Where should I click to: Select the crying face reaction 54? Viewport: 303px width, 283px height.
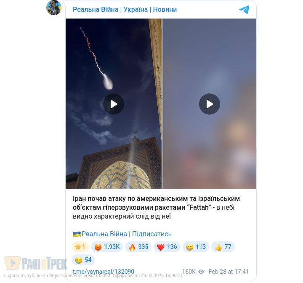pyautogui.click(x=83, y=259)
